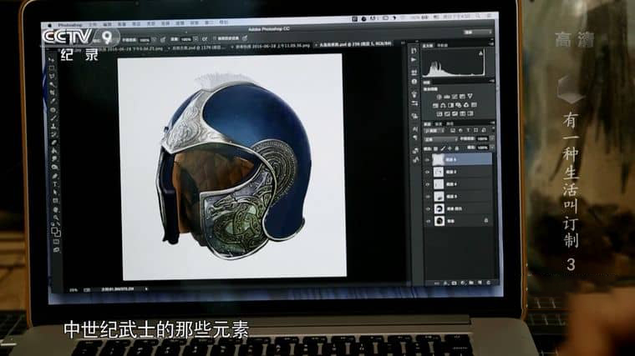Open the layer opacity dropdown

480,140
